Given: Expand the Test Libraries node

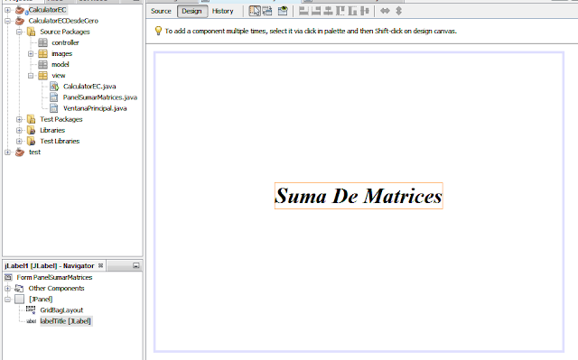Looking at the screenshot, I should coord(19,141).
